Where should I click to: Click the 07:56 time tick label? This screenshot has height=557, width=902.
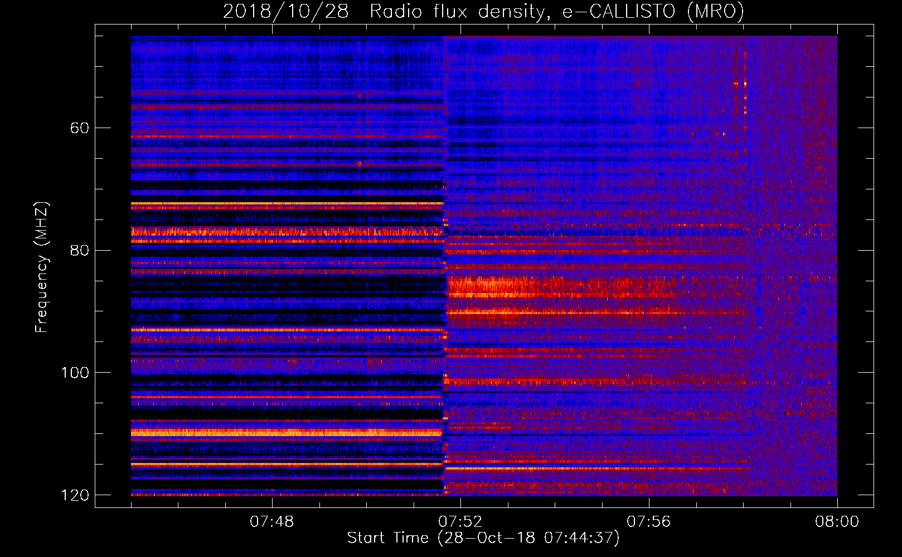click(648, 522)
